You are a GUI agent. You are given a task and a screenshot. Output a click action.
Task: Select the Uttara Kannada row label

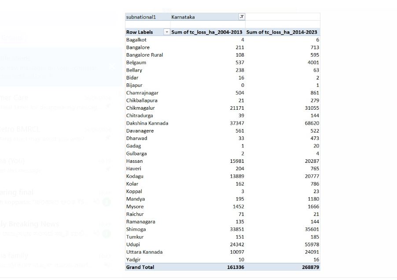[x=144, y=252]
